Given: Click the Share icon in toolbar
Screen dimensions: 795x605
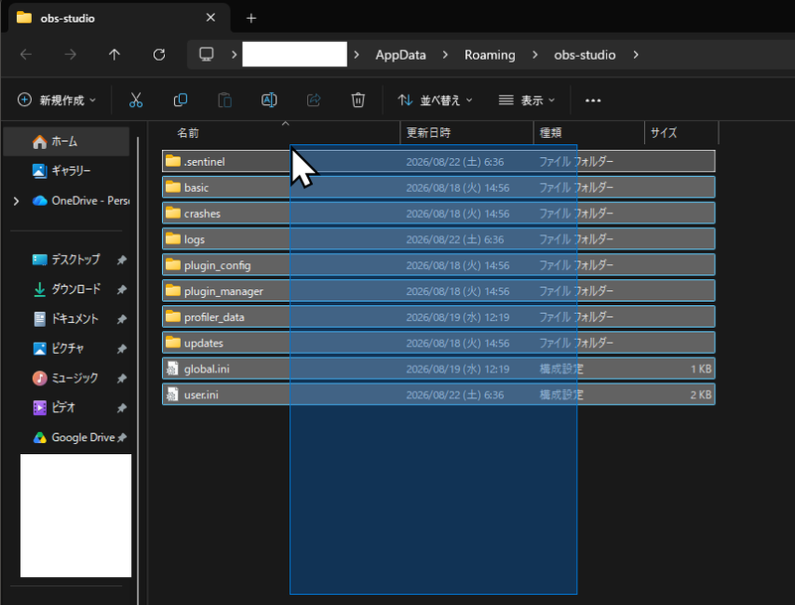Looking at the screenshot, I should point(314,100).
